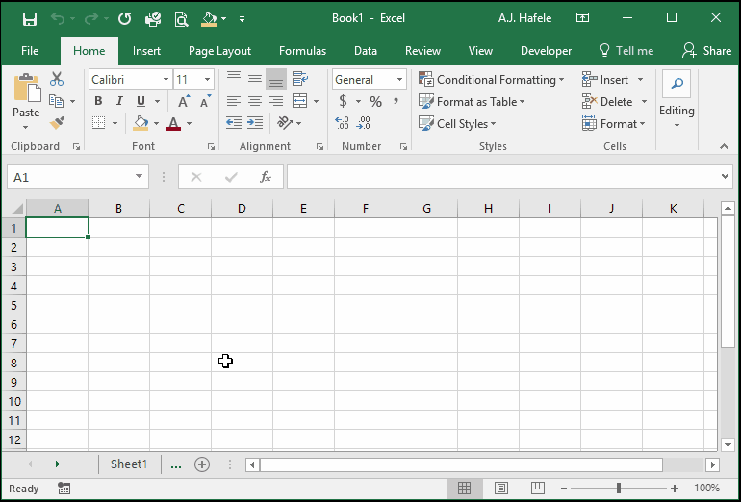Click the Paste clipboard icon
The width and height of the screenshot is (741, 502).
27,88
